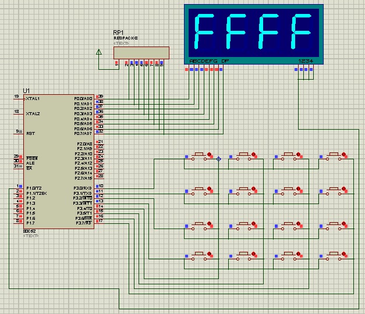Select the RP1 resistor pack body
Viewport: 365px width, 314px height.
pyautogui.click(x=141, y=53)
